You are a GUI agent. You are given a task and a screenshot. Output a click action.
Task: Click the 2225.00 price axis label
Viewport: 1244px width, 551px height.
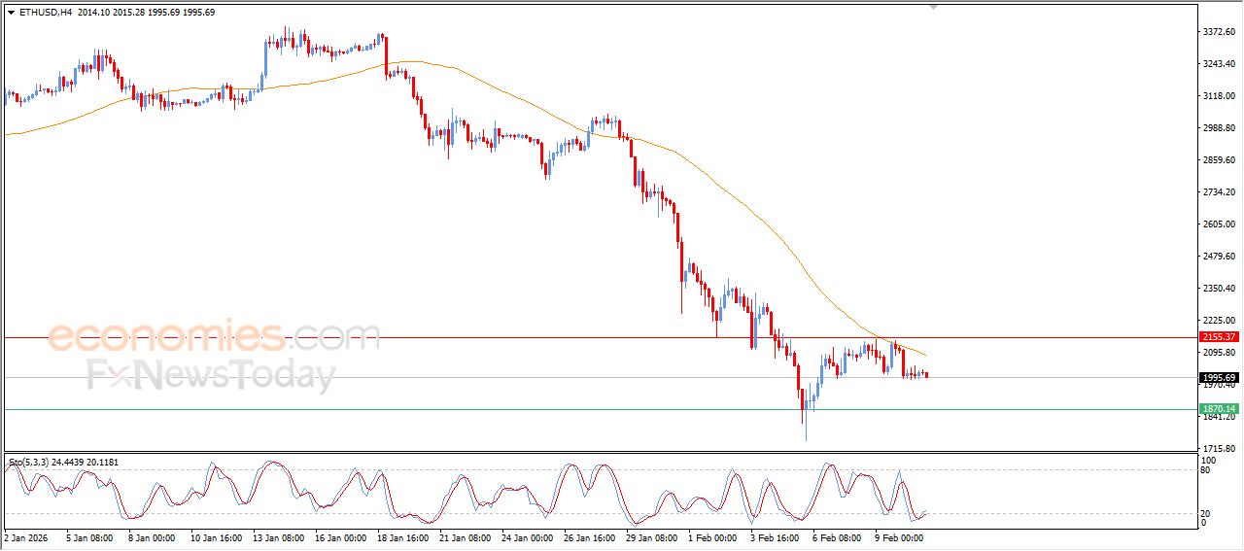[x=1218, y=321]
